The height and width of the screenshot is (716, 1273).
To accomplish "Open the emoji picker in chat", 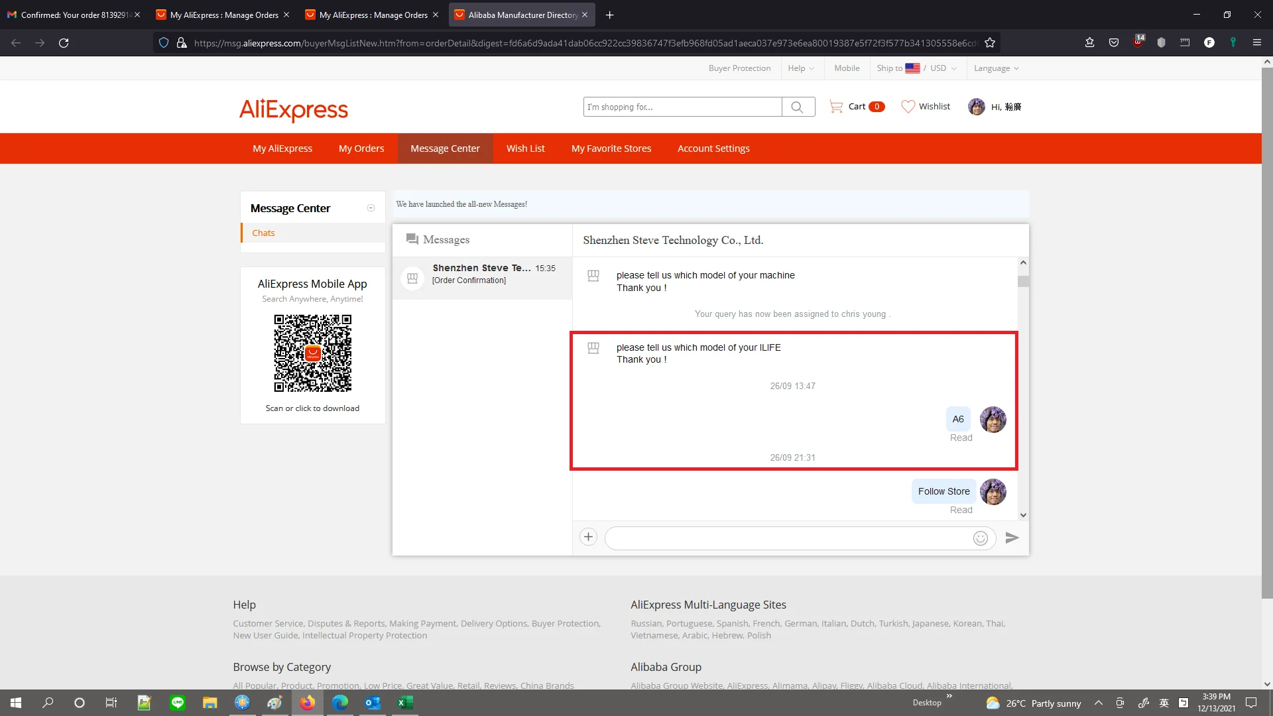I will [x=981, y=538].
